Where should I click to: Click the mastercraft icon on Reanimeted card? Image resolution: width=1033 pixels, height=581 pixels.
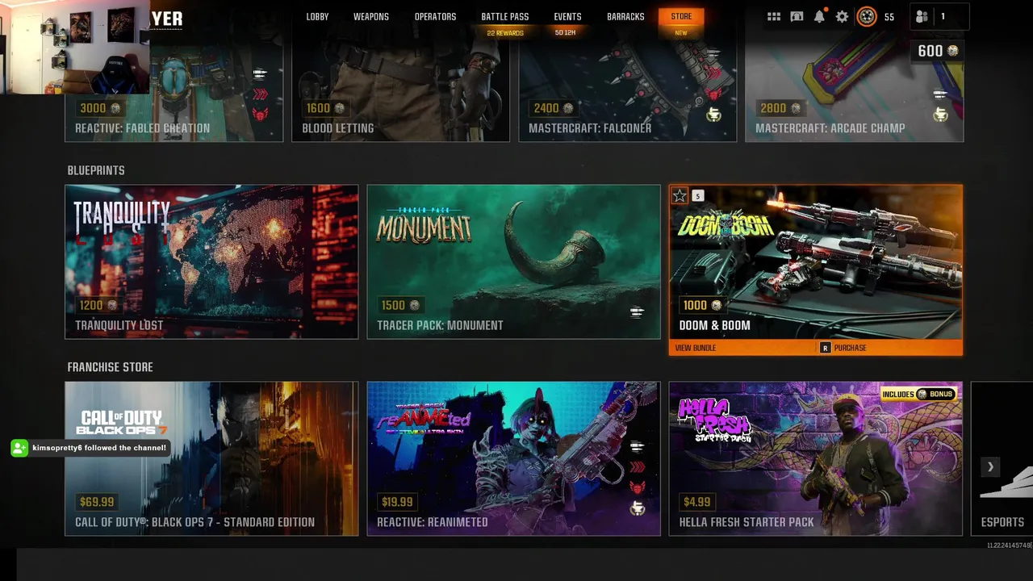click(638, 508)
